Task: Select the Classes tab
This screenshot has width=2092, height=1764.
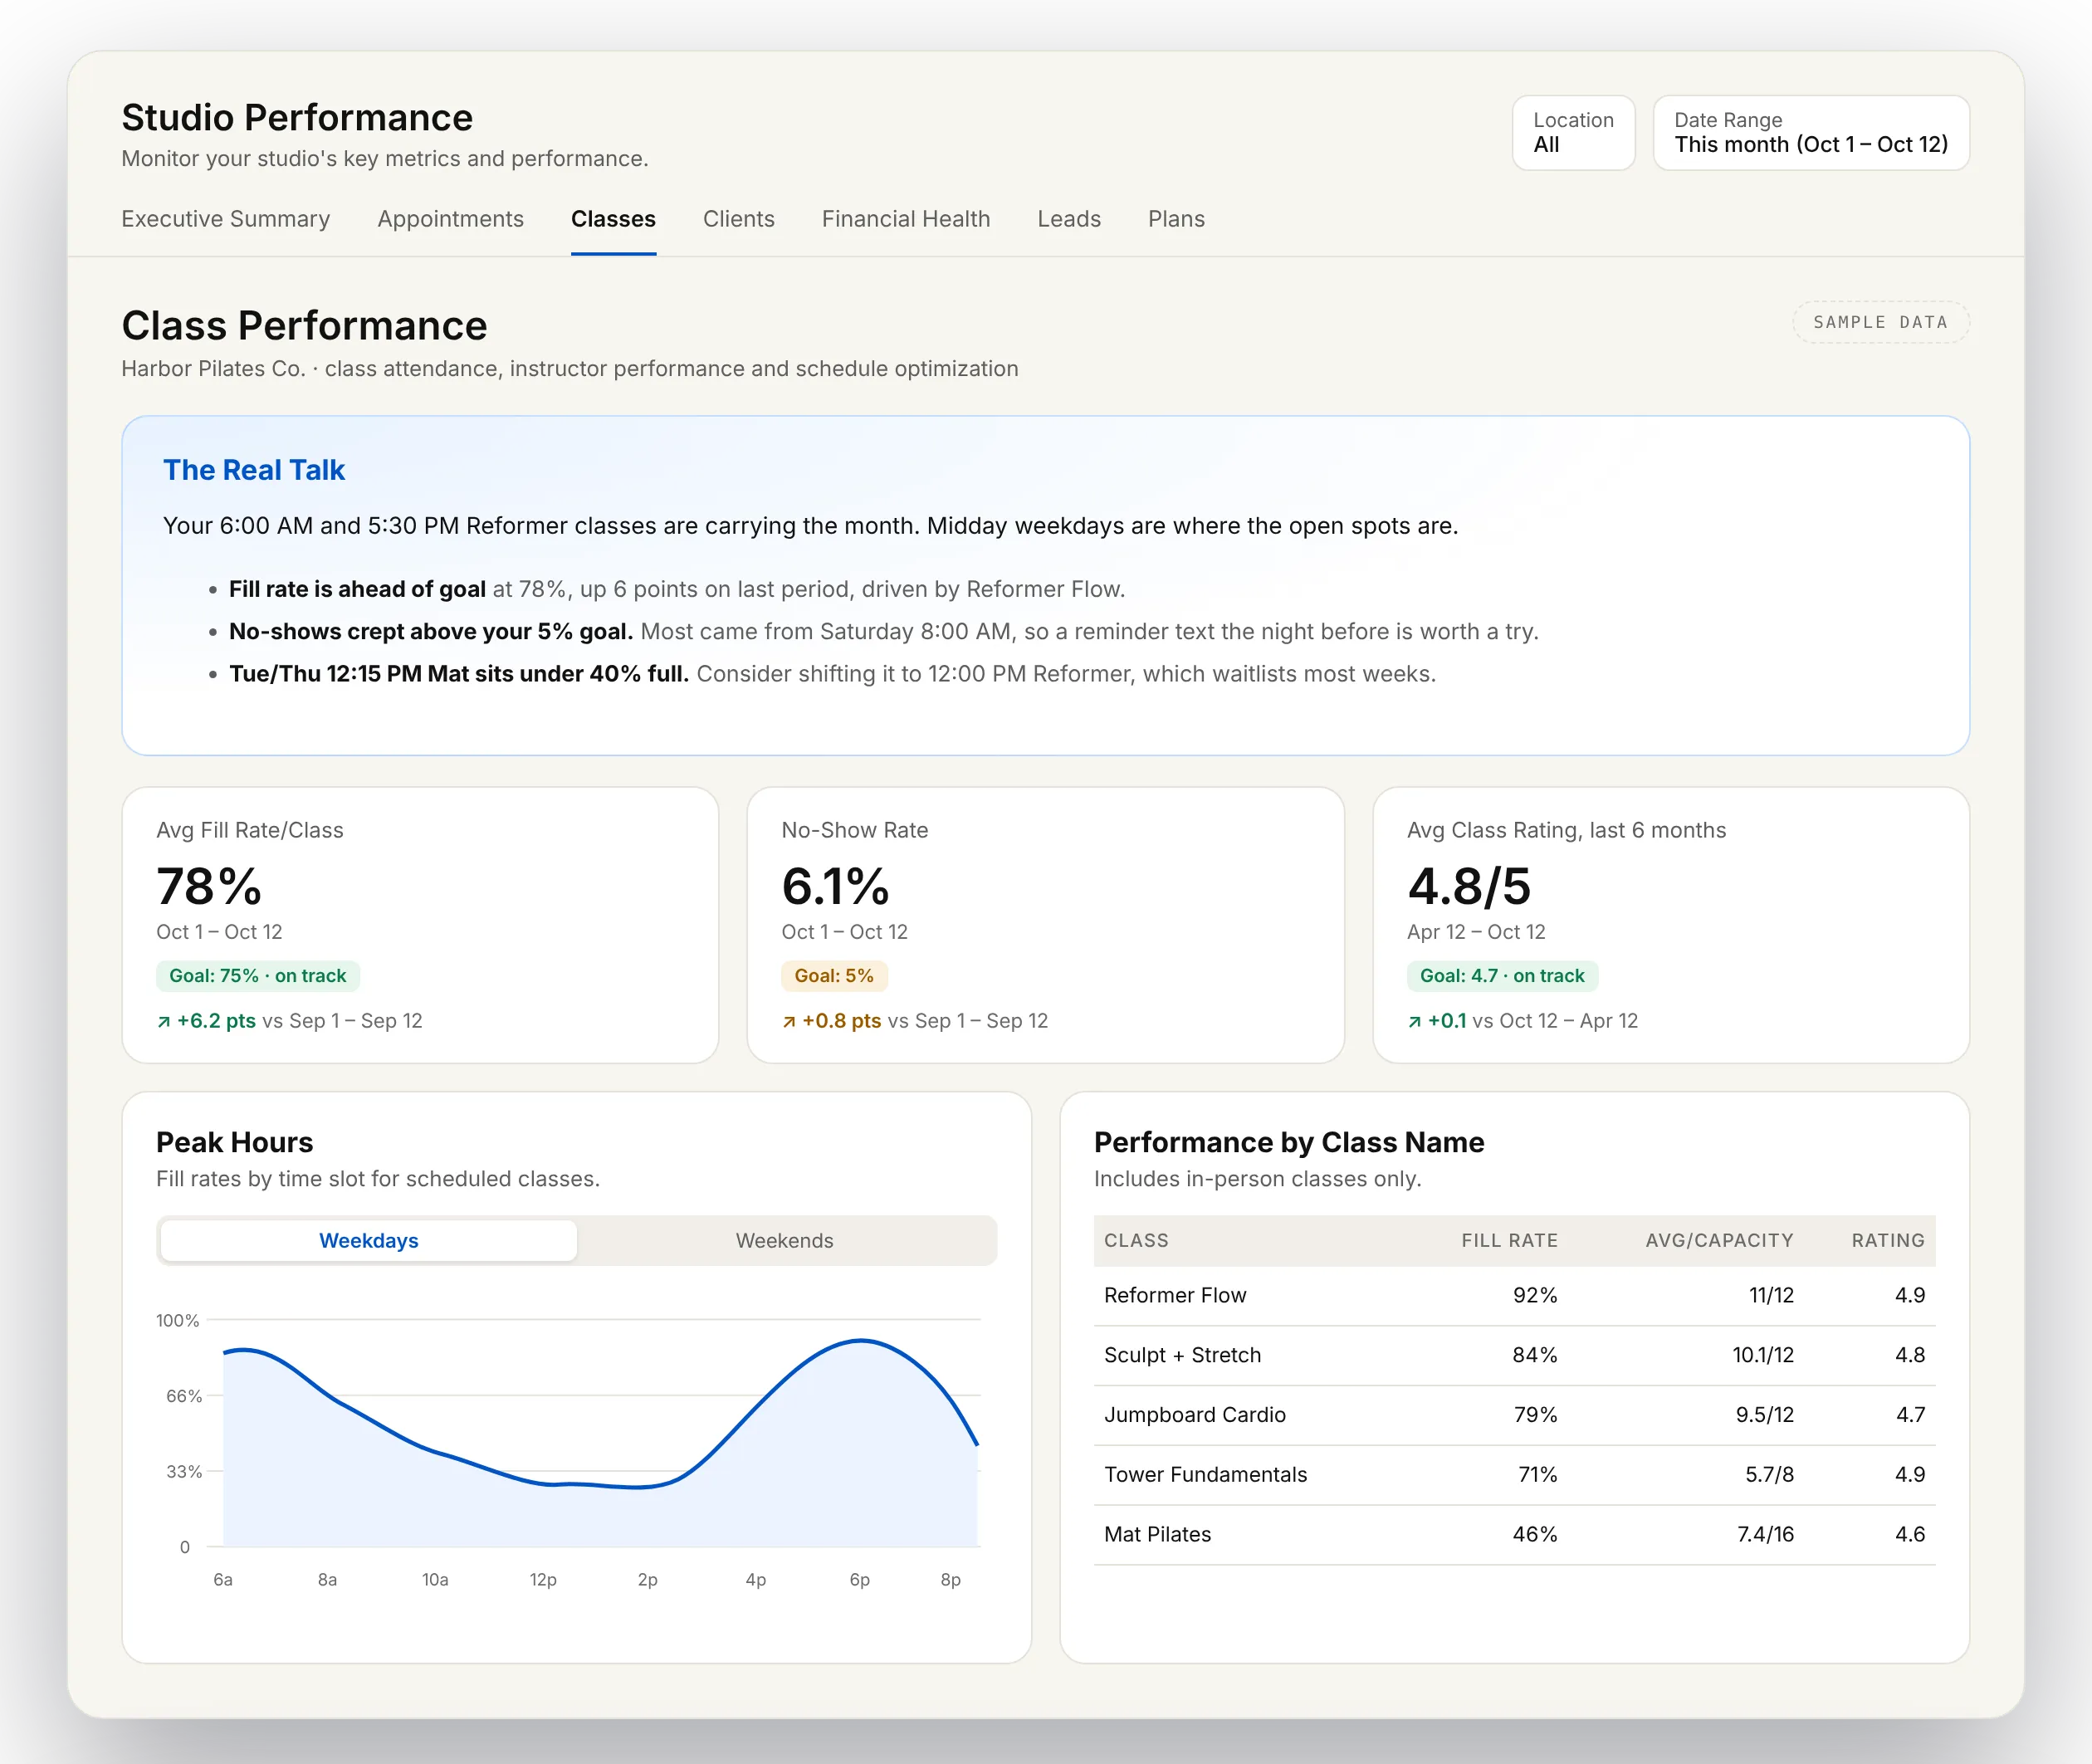Action: (613, 219)
